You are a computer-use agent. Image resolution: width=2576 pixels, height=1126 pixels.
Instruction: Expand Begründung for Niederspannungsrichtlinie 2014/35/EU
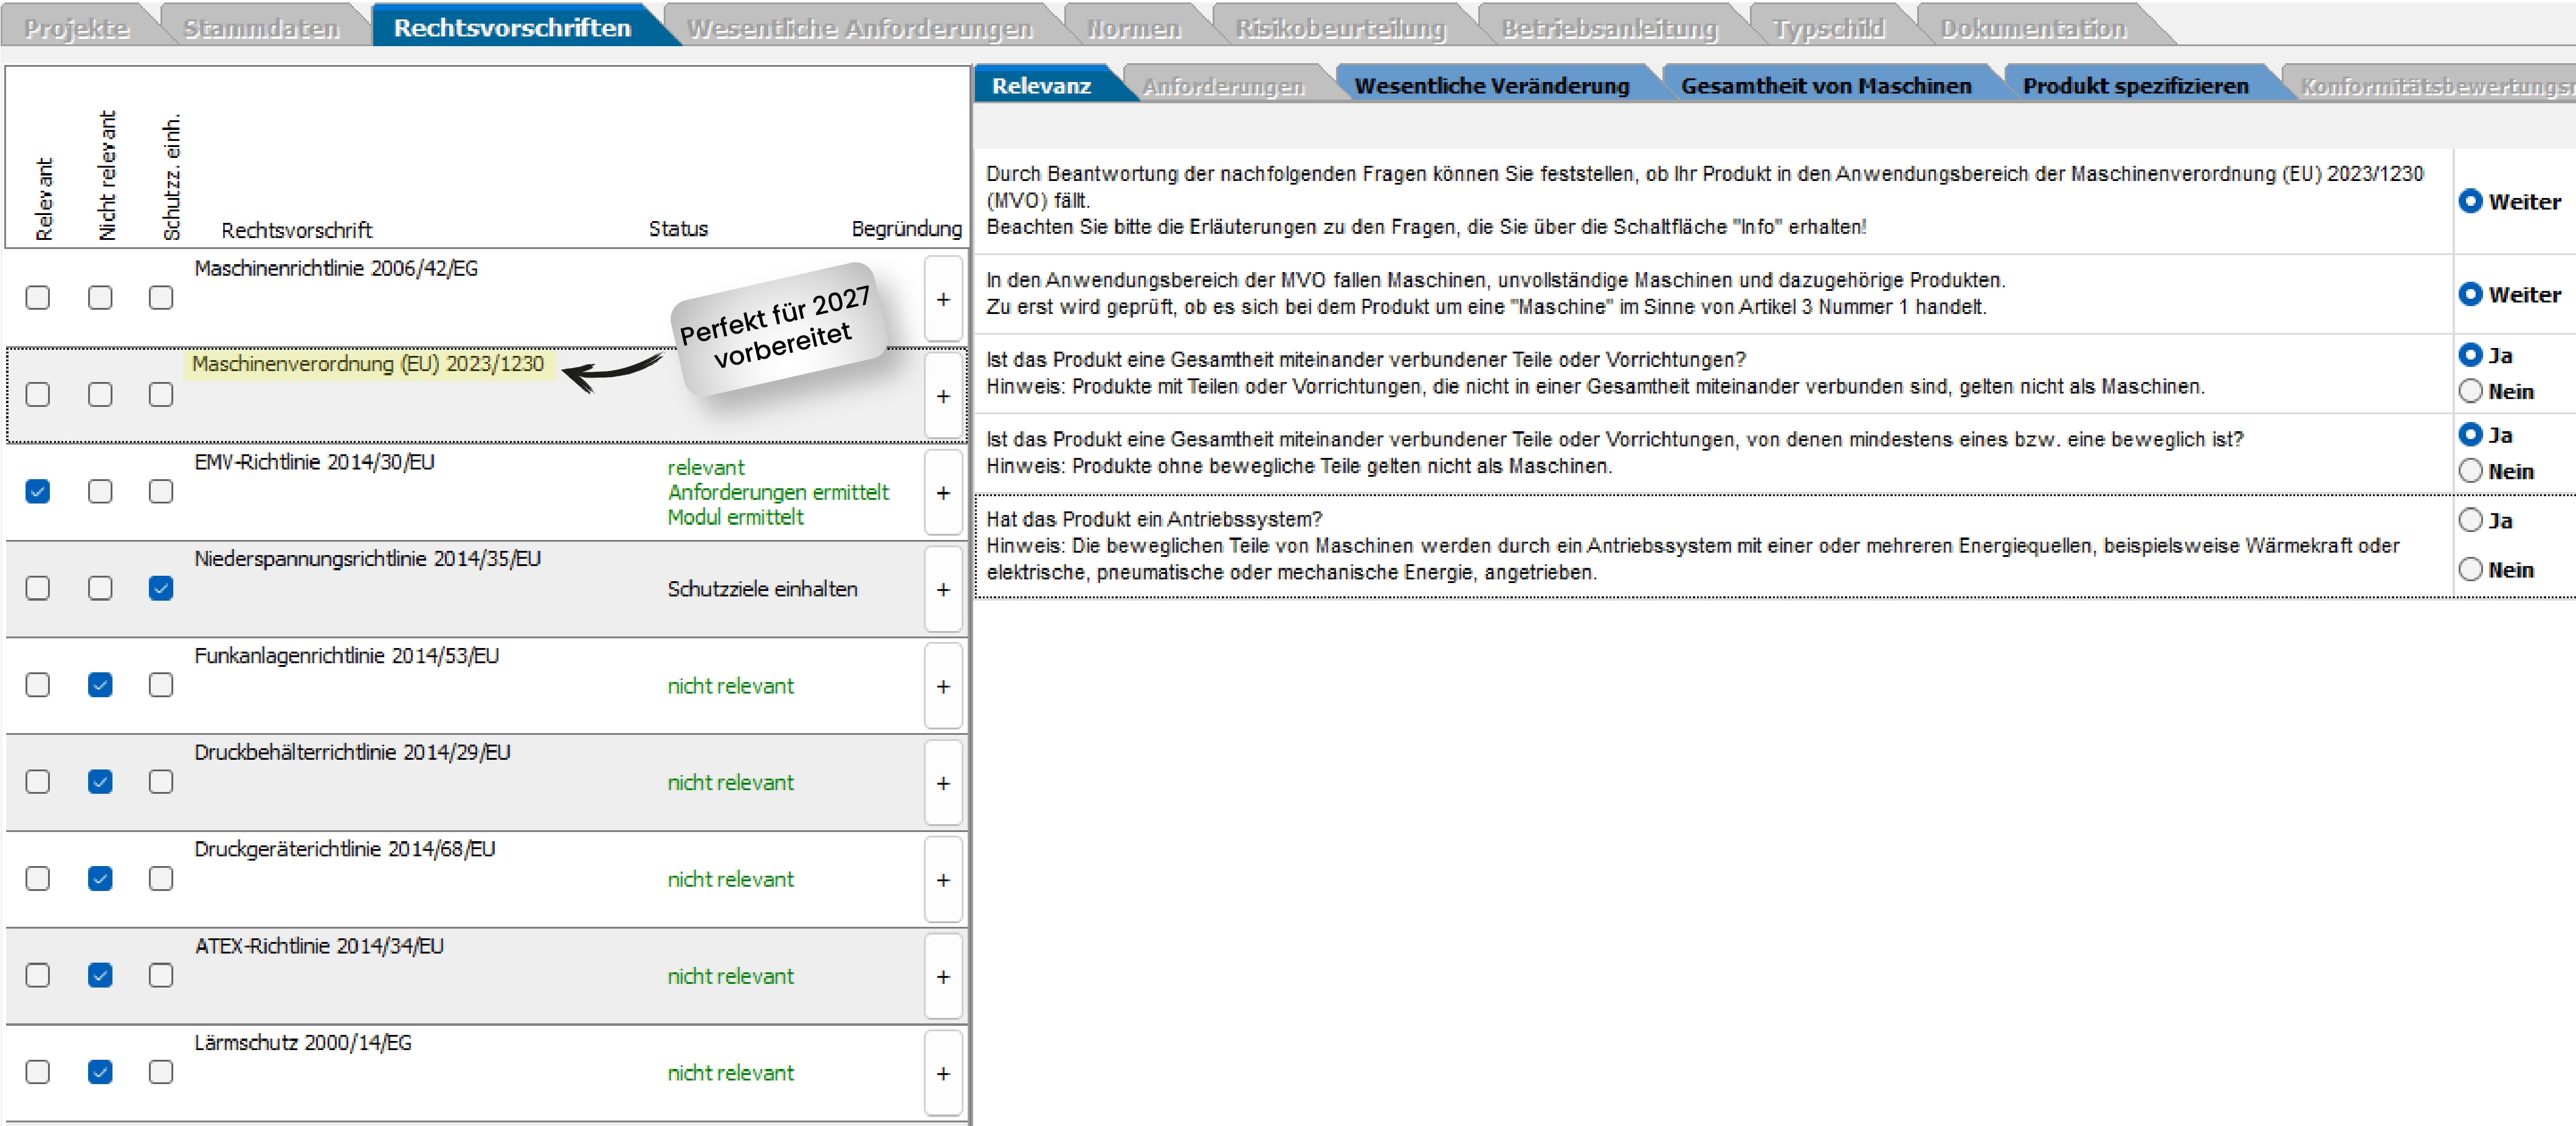(x=942, y=590)
